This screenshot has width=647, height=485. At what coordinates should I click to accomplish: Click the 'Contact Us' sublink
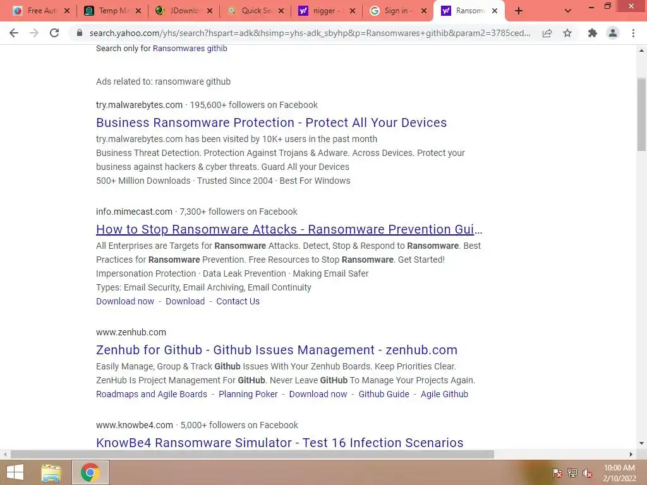238,301
